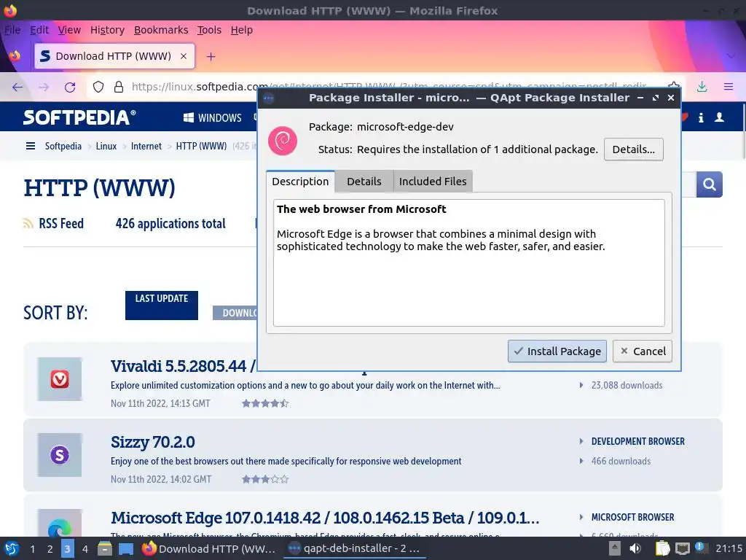Open Edit menu in Firefox
Image resolution: width=746 pixels, height=560 pixels.
click(x=39, y=30)
